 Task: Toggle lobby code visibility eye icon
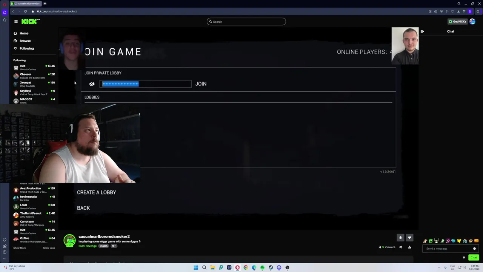point(92,84)
